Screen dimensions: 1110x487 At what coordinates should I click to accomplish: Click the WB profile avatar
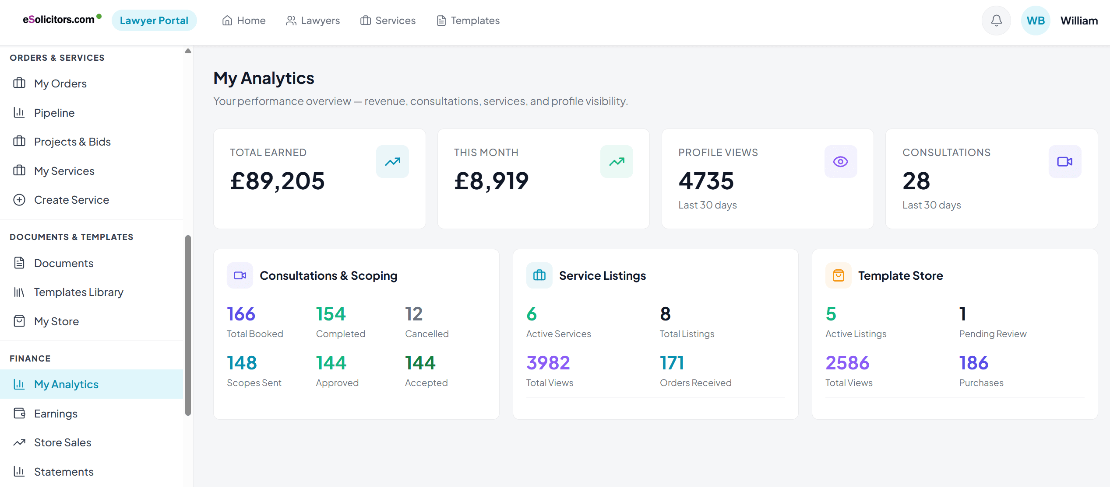coord(1035,20)
